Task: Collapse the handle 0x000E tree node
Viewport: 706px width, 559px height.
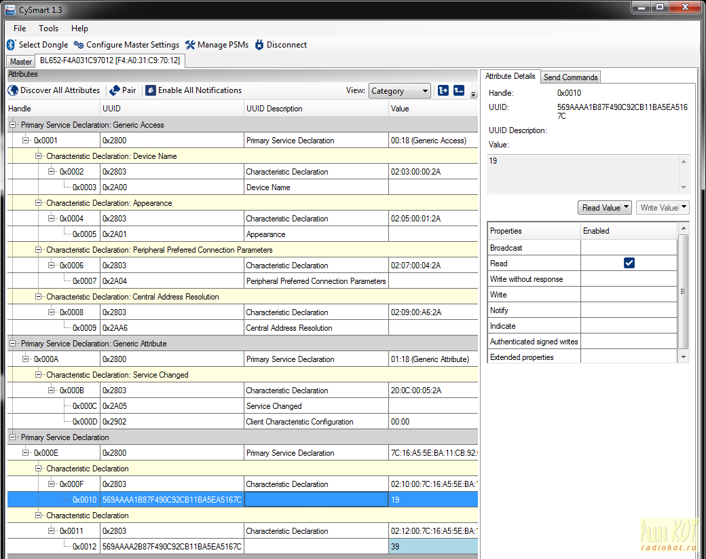Action: pos(26,452)
